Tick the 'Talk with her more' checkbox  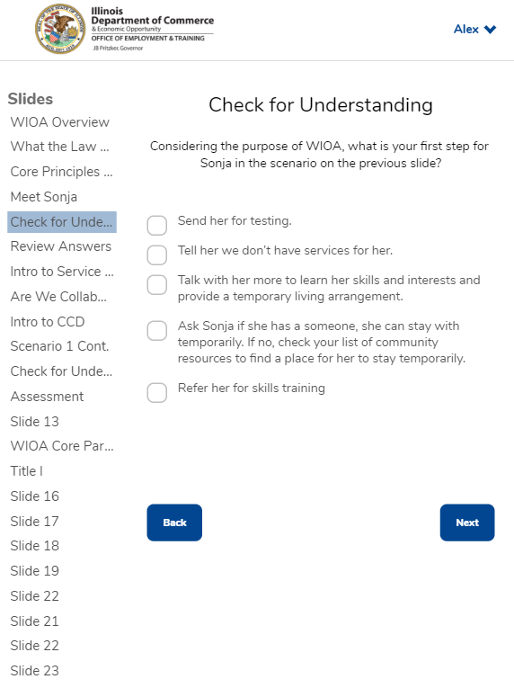[157, 285]
